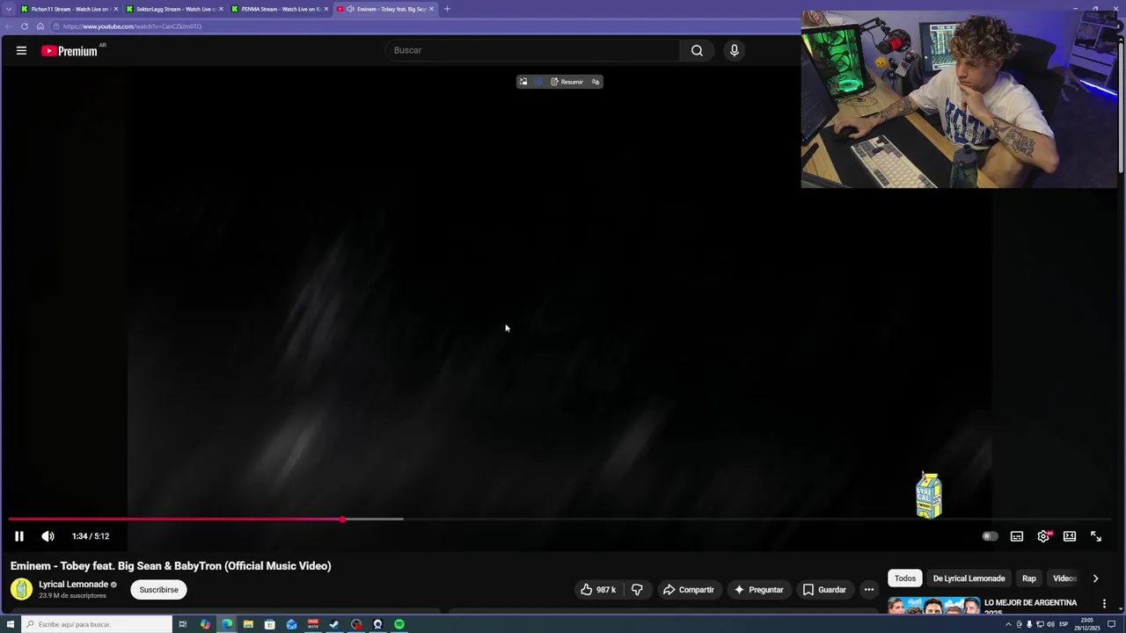Enter fullscreen mode
The height and width of the screenshot is (633, 1126).
click(x=1096, y=536)
